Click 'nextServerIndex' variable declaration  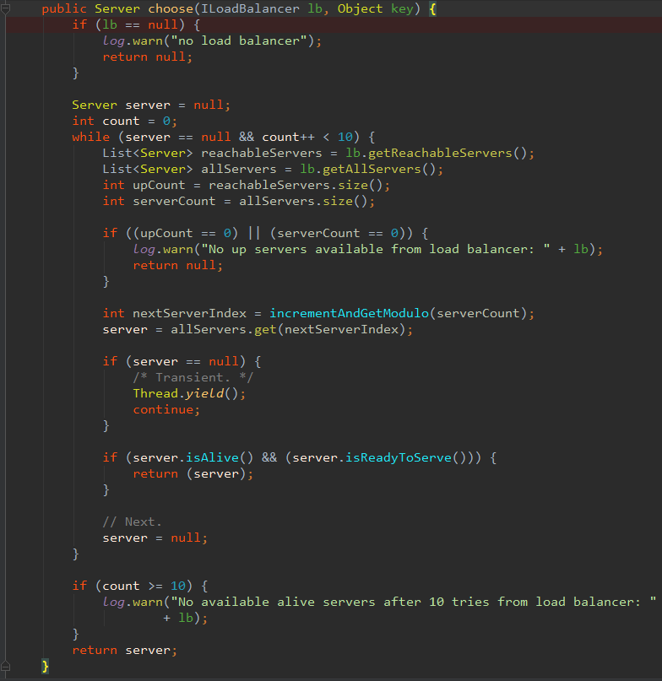(189, 314)
